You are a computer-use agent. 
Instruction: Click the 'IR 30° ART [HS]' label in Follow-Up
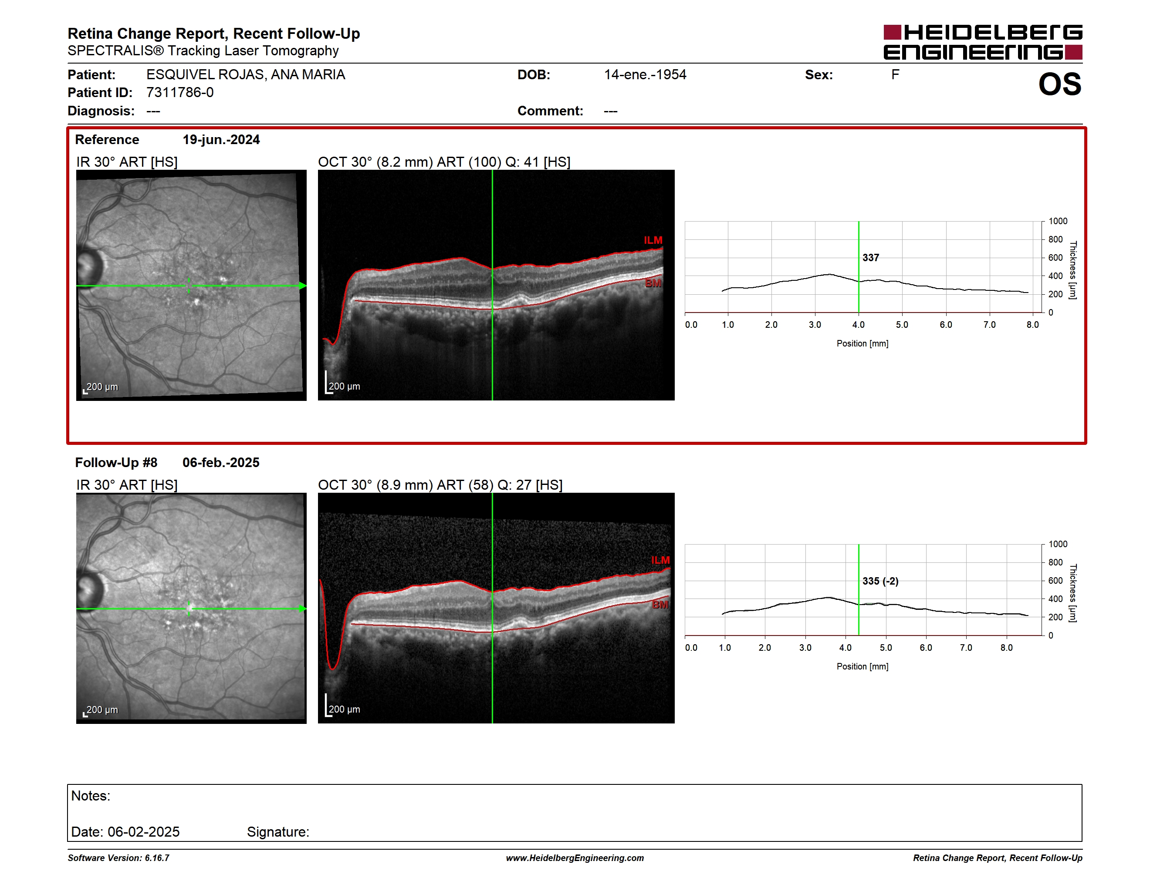click(127, 484)
